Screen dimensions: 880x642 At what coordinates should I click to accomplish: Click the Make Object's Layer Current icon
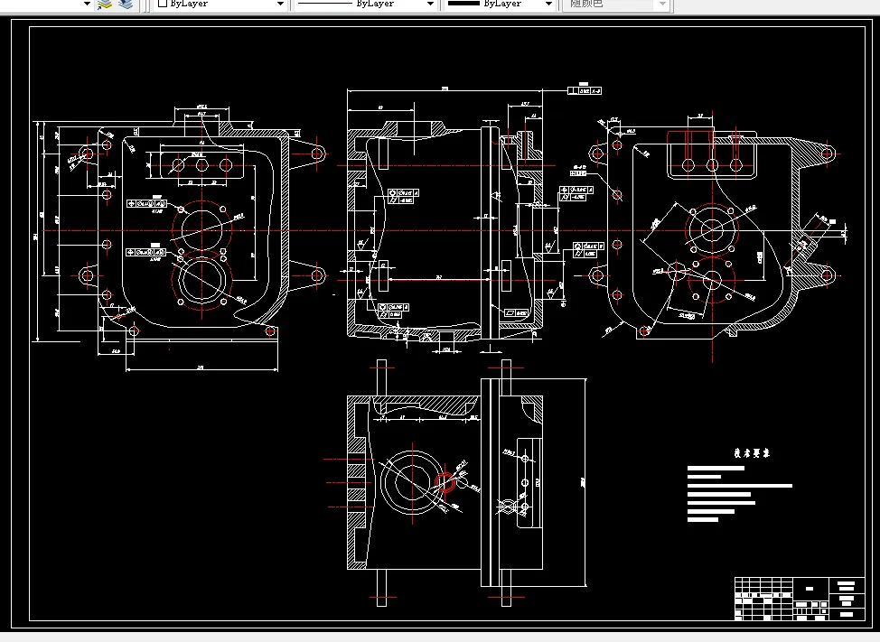105,5
